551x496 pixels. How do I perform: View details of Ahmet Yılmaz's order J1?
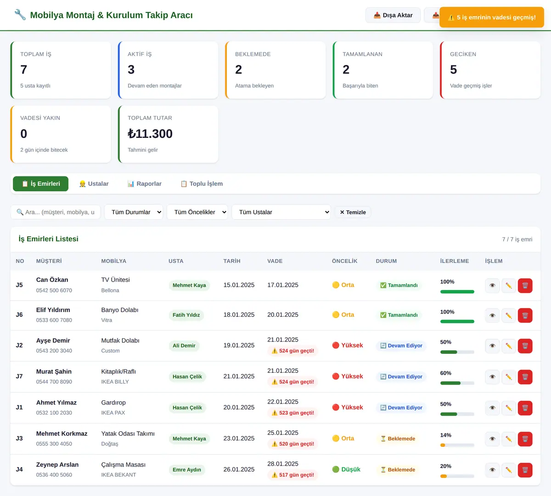(x=492, y=408)
